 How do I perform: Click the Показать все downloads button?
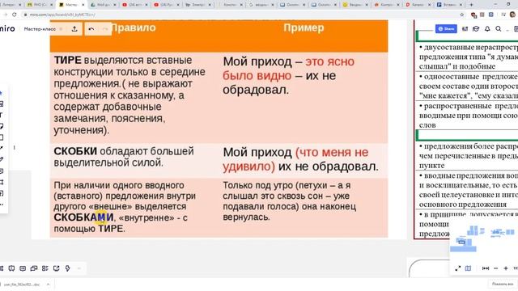[503, 284]
